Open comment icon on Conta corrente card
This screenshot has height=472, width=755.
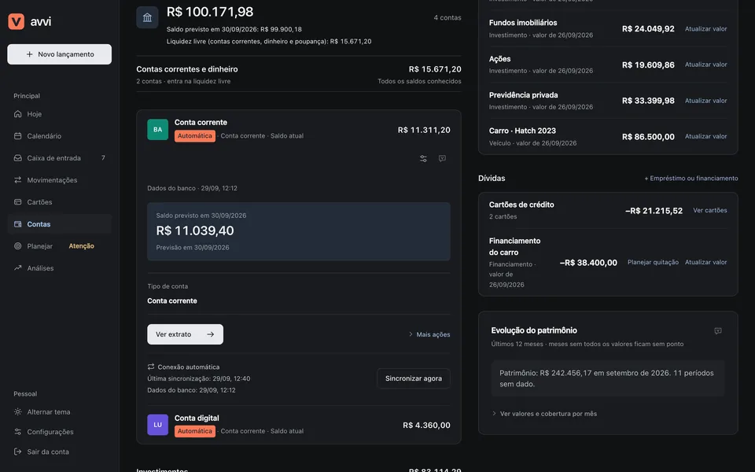(442, 158)
